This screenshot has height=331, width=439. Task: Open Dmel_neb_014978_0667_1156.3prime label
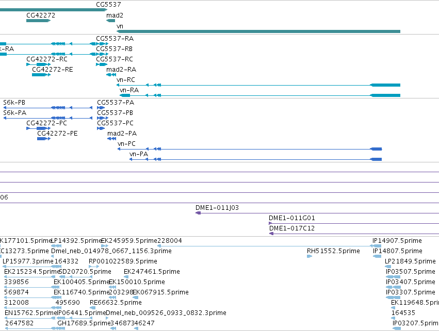[x=111, y=251]
